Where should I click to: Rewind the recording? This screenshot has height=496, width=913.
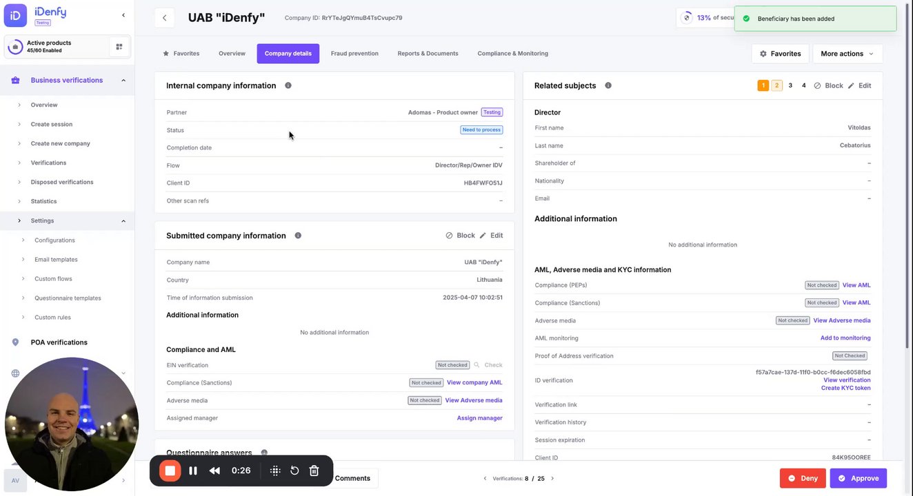[214, 471]
